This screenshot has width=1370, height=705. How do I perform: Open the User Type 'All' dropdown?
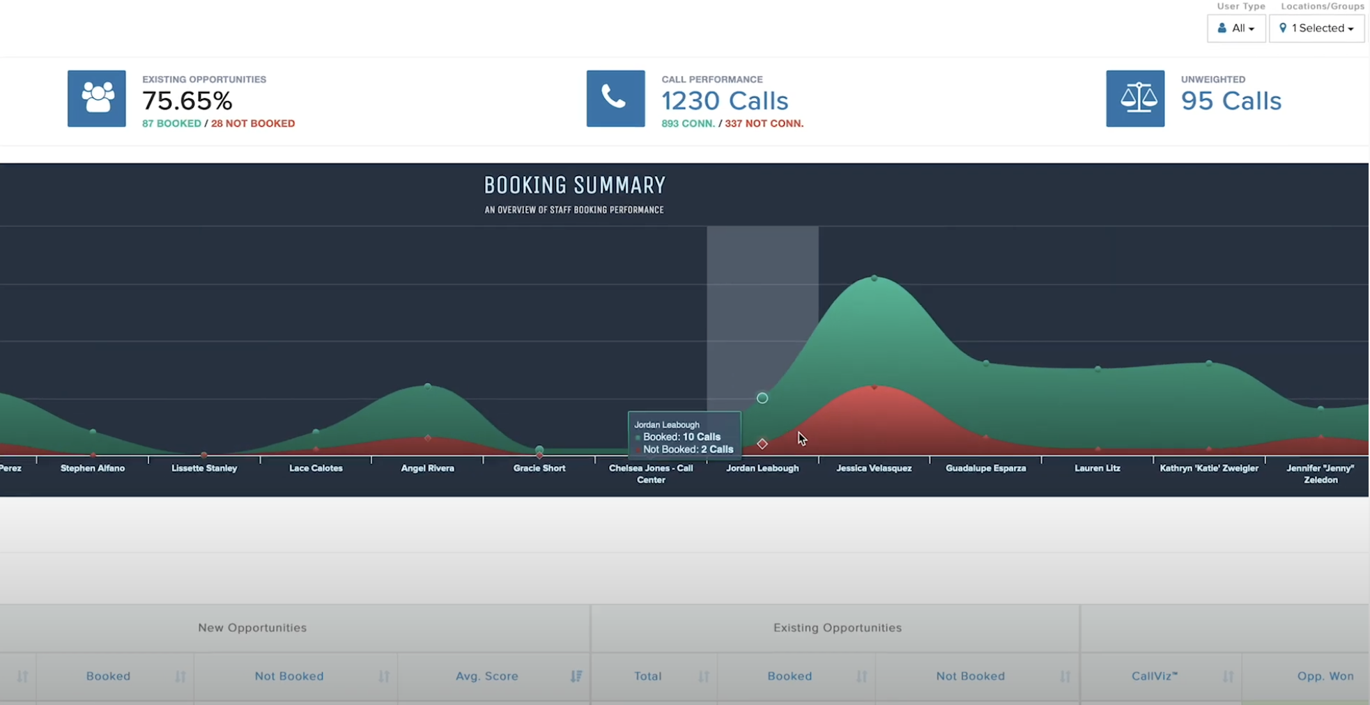pyautogui.click(x=1236, y=29)
